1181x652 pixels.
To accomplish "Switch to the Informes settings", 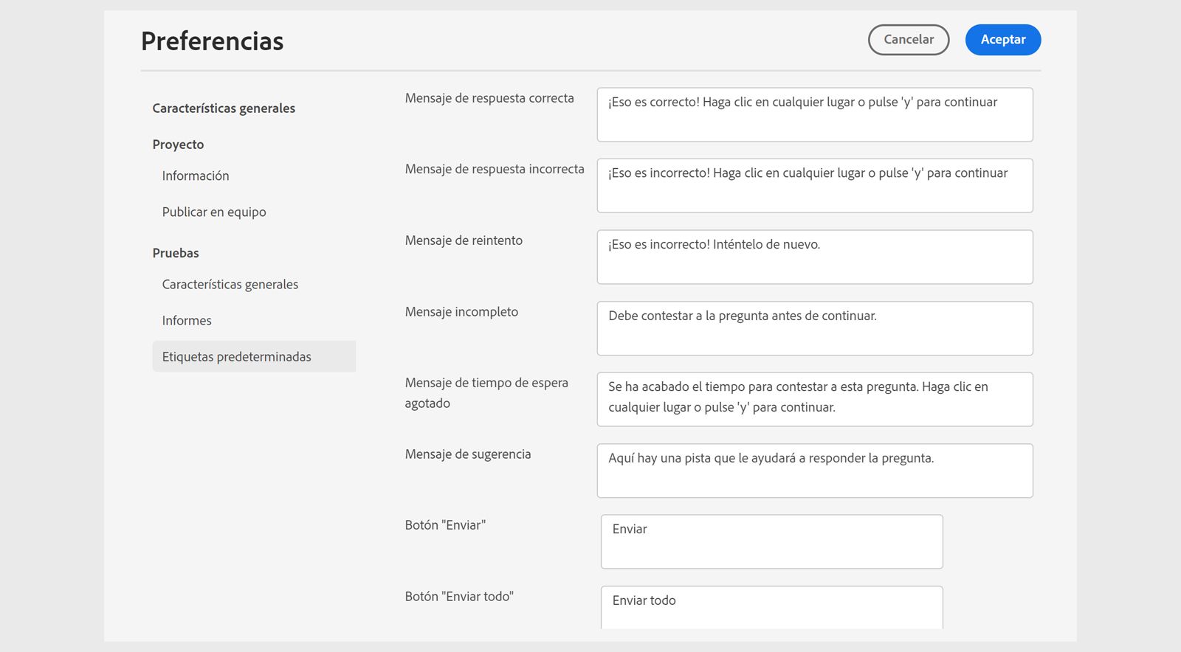I will click(187, 321).
